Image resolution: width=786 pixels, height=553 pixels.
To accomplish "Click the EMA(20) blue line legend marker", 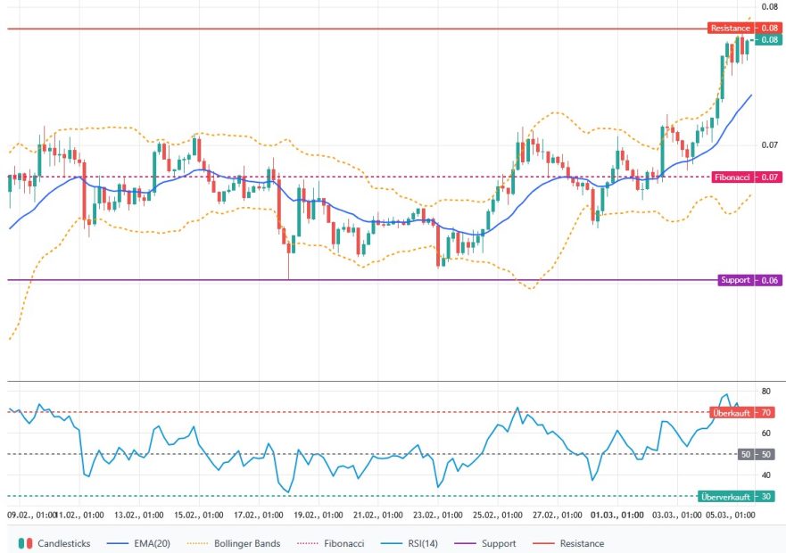I will 120,543.
